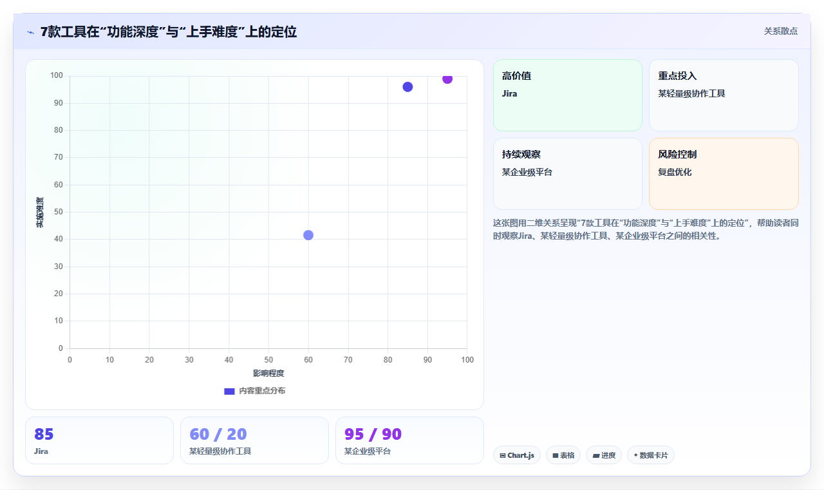Viewport: 824px width, 490px height.
Task: Open the 持续观察 card
Action: point(568,174)
